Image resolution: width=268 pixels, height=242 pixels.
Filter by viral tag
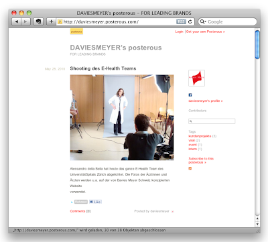(192, 140)
